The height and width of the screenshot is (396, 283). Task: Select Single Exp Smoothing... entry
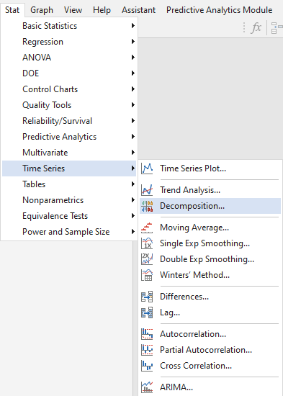point(210,243)
